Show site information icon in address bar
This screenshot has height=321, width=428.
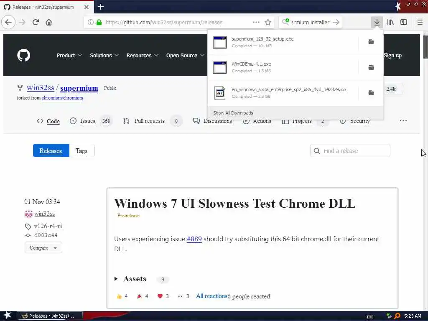click(90, 22)
